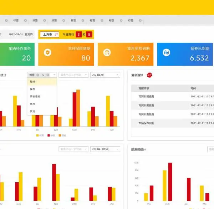The height and width of the screenshot is (209, 214).
Task: Close the rightmost 标签 tab
Action: [140, 20]
